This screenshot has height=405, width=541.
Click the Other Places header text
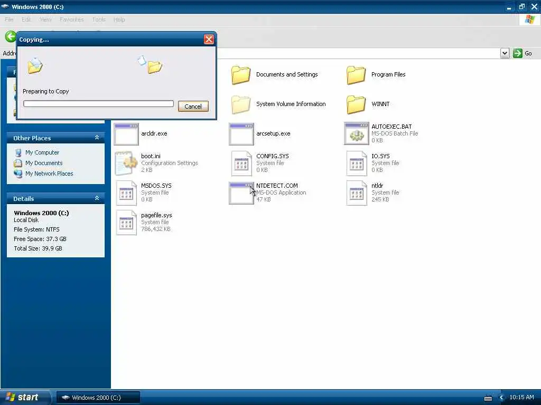[x=32, y=138]
